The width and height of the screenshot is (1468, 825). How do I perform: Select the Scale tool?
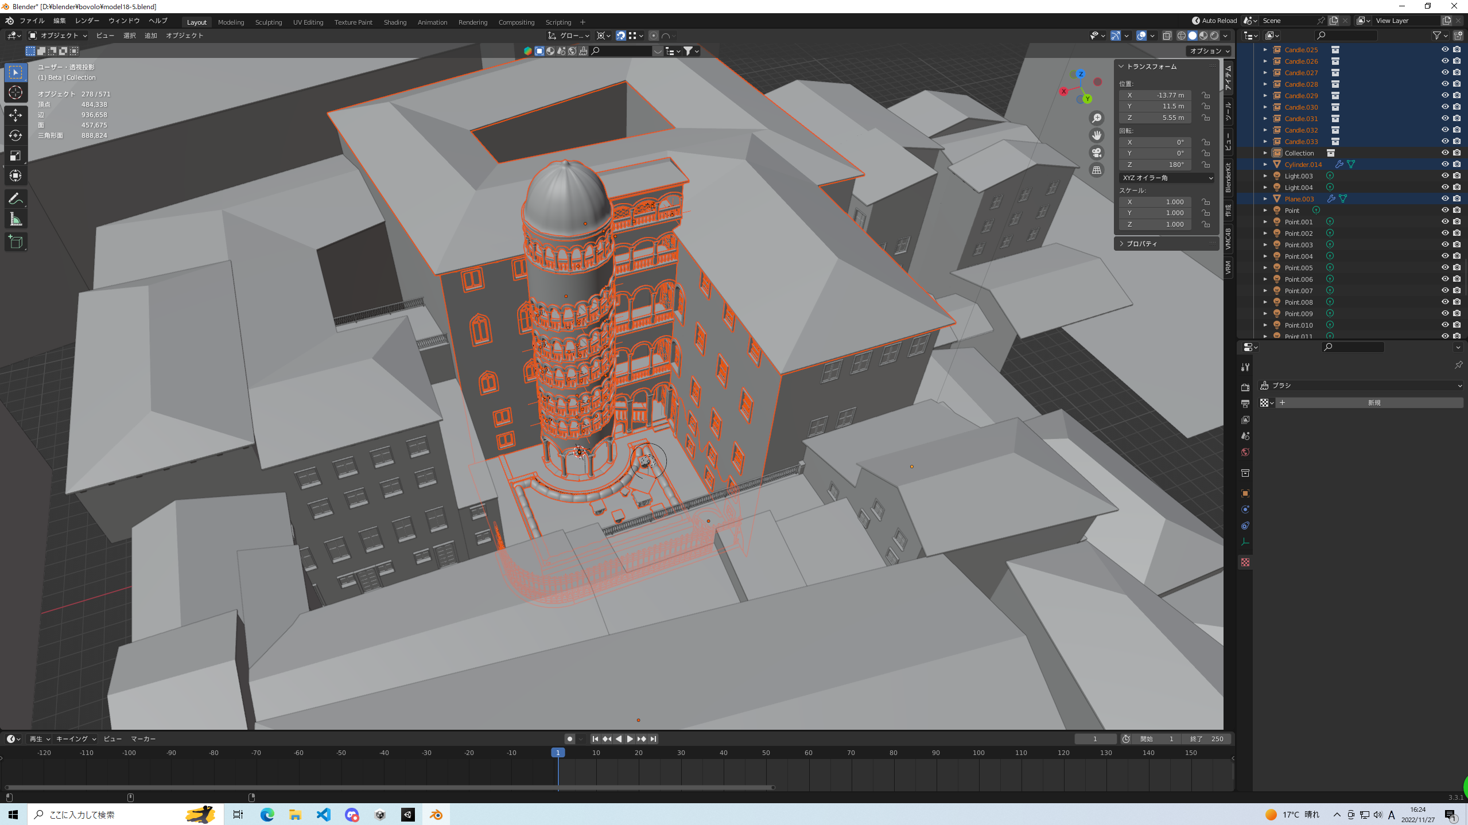(15, 155)
